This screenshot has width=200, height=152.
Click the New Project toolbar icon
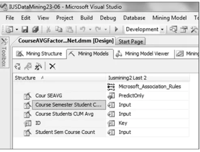pos(9,29)
